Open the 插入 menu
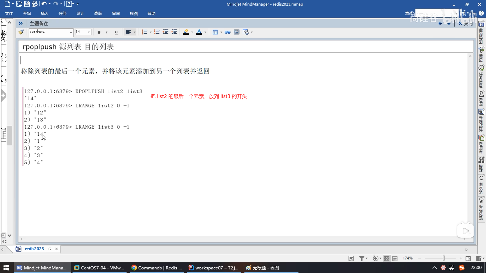 (45, 13)
